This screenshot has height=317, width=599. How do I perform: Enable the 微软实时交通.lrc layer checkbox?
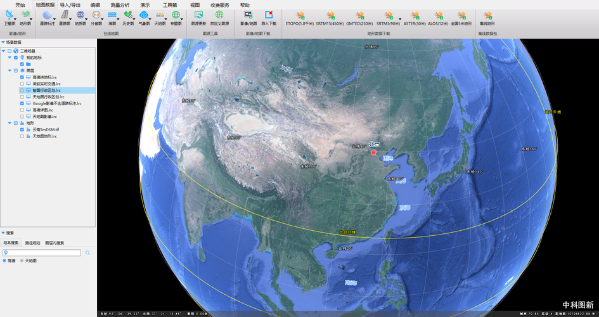[x=22, y=84]
